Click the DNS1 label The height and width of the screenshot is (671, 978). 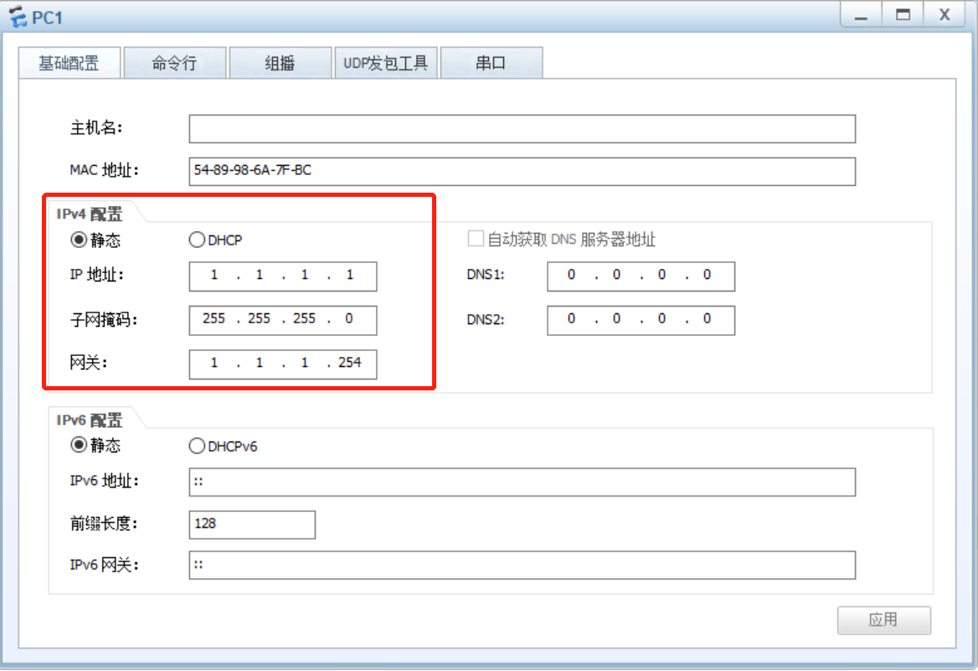pos(486,275)
